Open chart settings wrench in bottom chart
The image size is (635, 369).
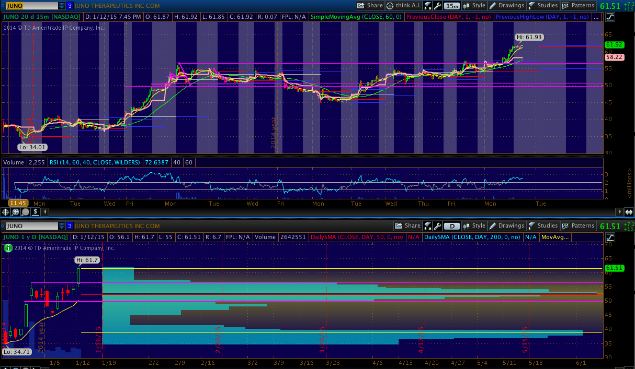coord(437,226)
